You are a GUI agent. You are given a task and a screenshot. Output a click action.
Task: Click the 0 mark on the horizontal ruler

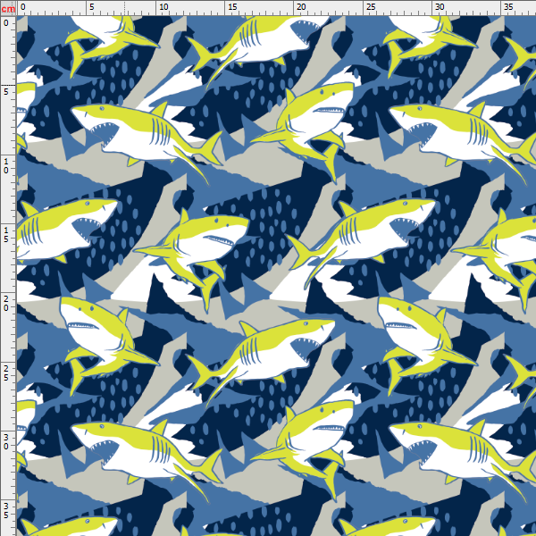click(22, 7)
